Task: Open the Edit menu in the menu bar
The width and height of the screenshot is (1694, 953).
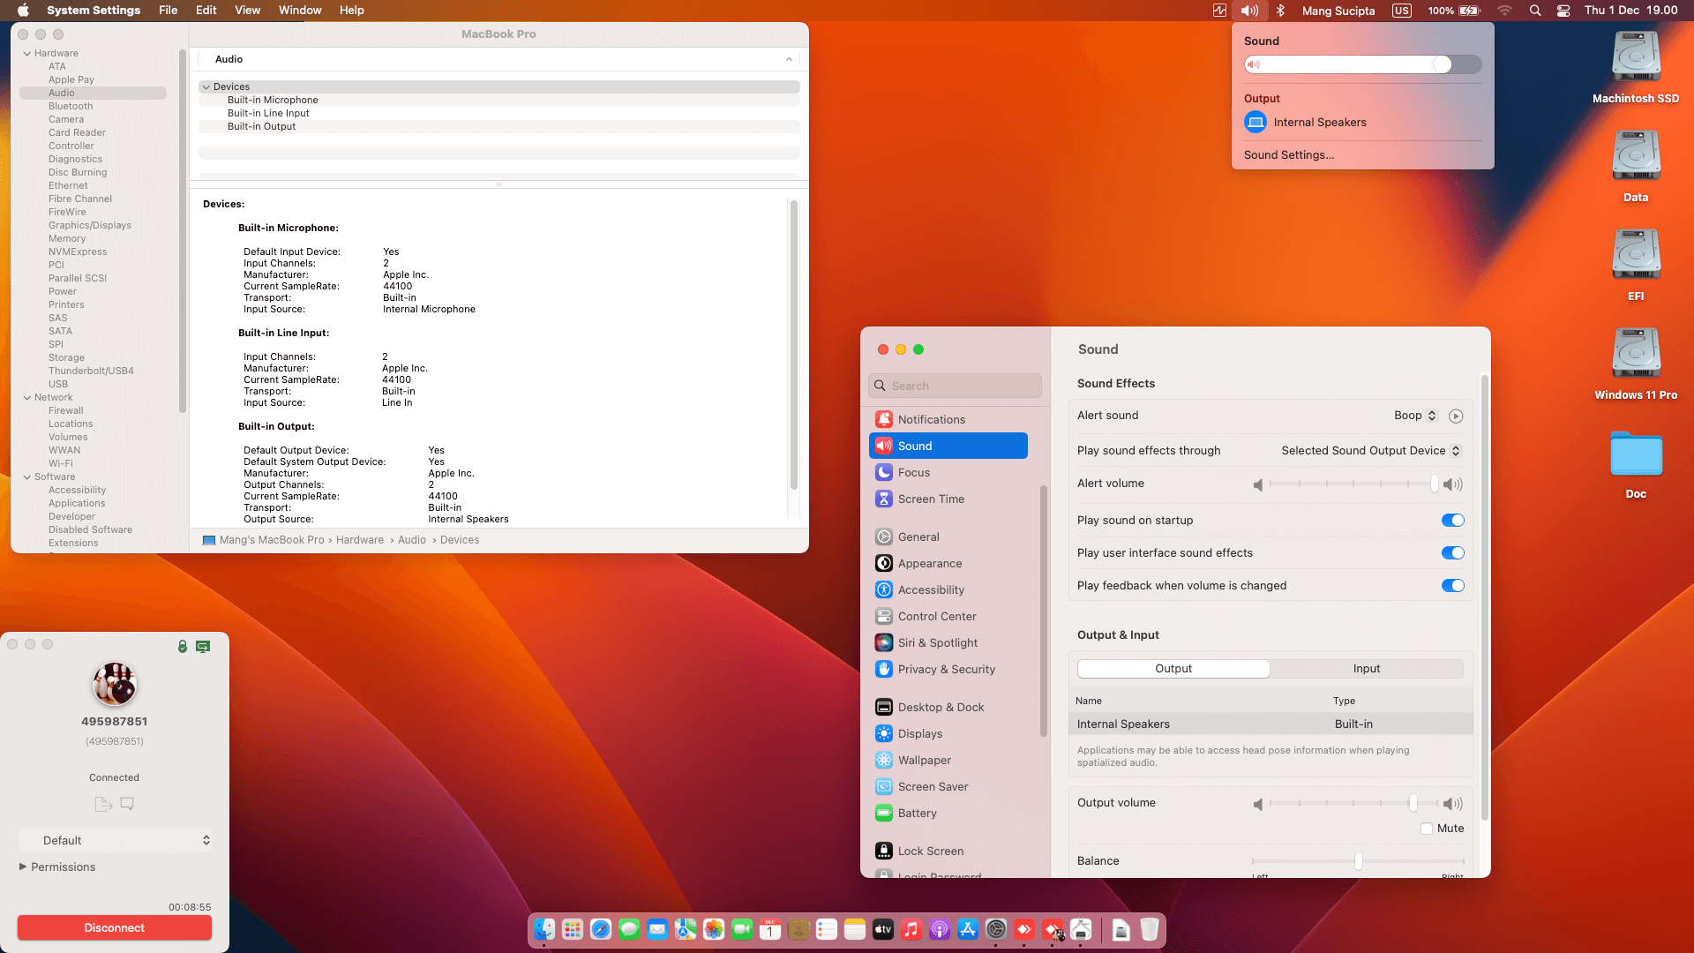Action: click(206, 11)
